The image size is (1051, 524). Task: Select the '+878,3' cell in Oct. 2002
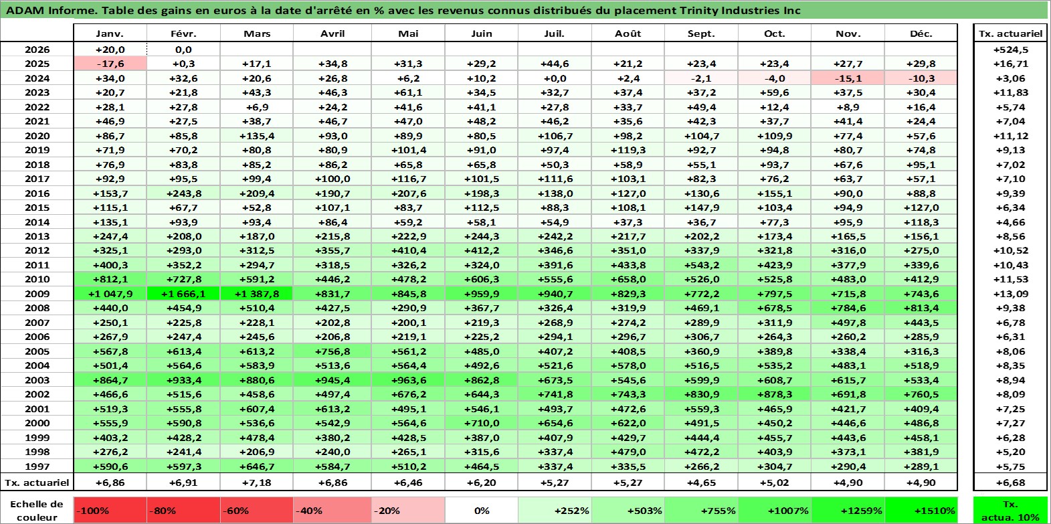pos(775,394)
